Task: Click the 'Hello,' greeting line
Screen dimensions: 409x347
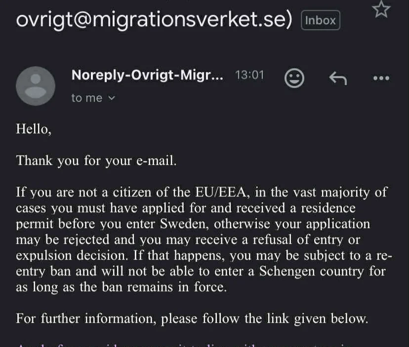Action: click(x=34, y=129)
